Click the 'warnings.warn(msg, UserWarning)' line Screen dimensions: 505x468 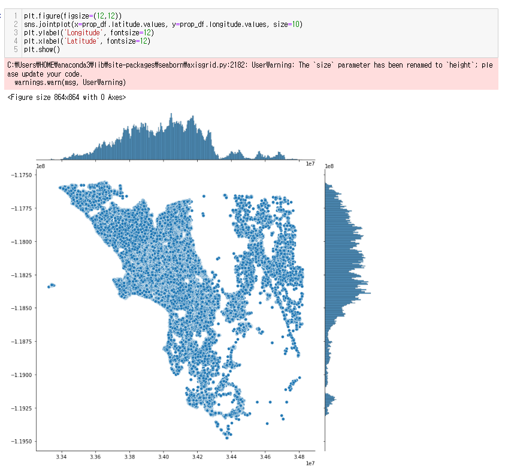tap(70, 83)
